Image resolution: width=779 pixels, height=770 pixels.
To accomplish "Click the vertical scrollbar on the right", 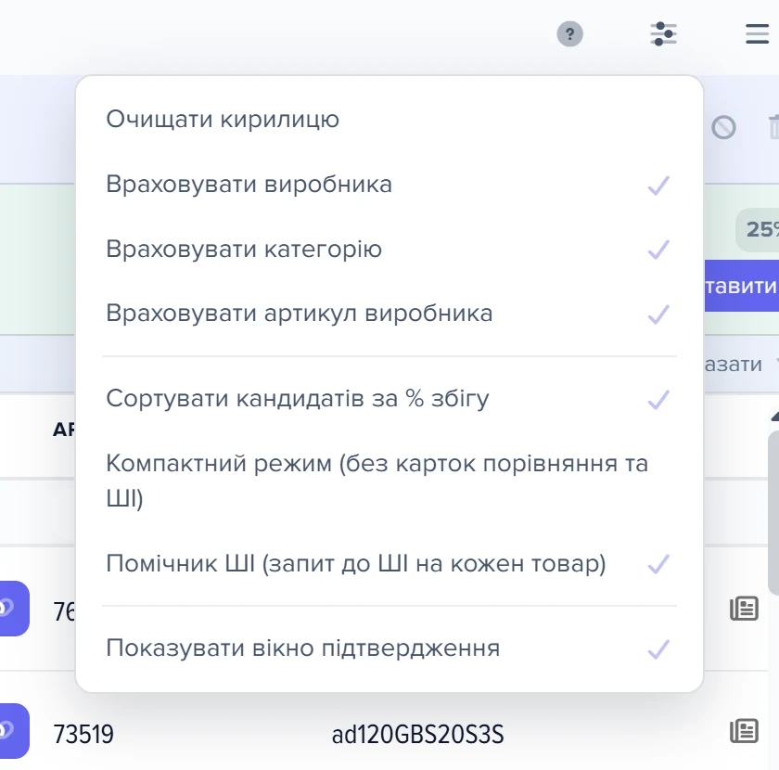I will (x=773, y=512).
